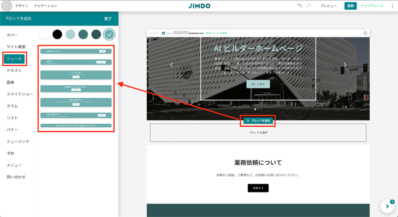The image size is (398, 217).
Task: Pick the first news block template
Action: 76,51
